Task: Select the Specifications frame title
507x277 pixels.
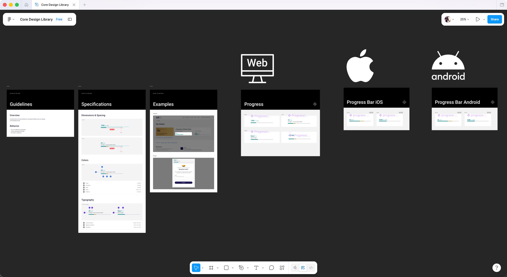Action: [96, 104]
